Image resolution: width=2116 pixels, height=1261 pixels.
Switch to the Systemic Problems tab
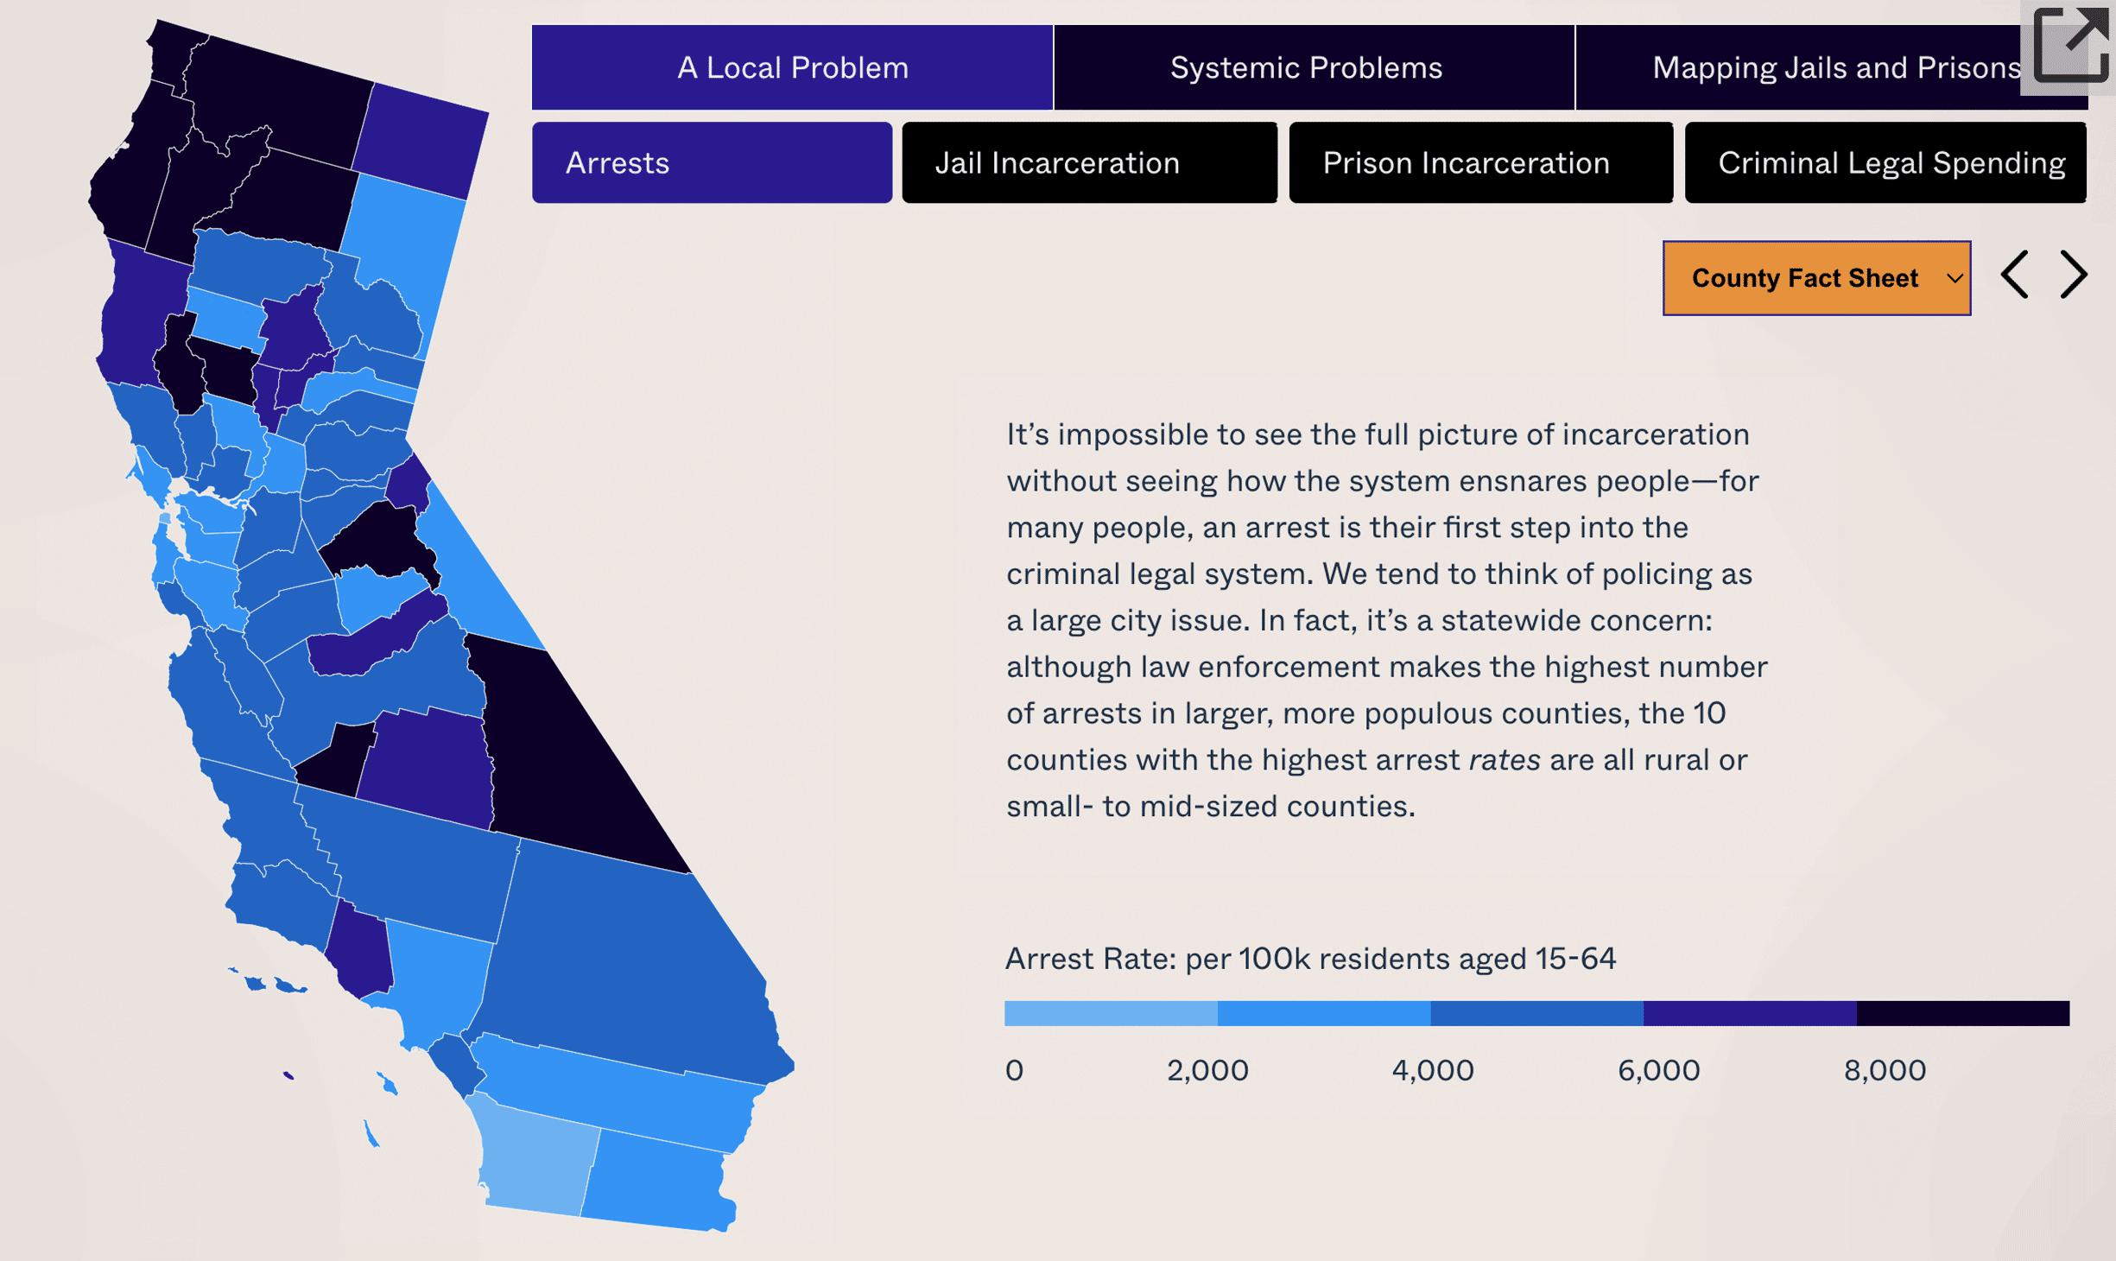coord(1306,67)
